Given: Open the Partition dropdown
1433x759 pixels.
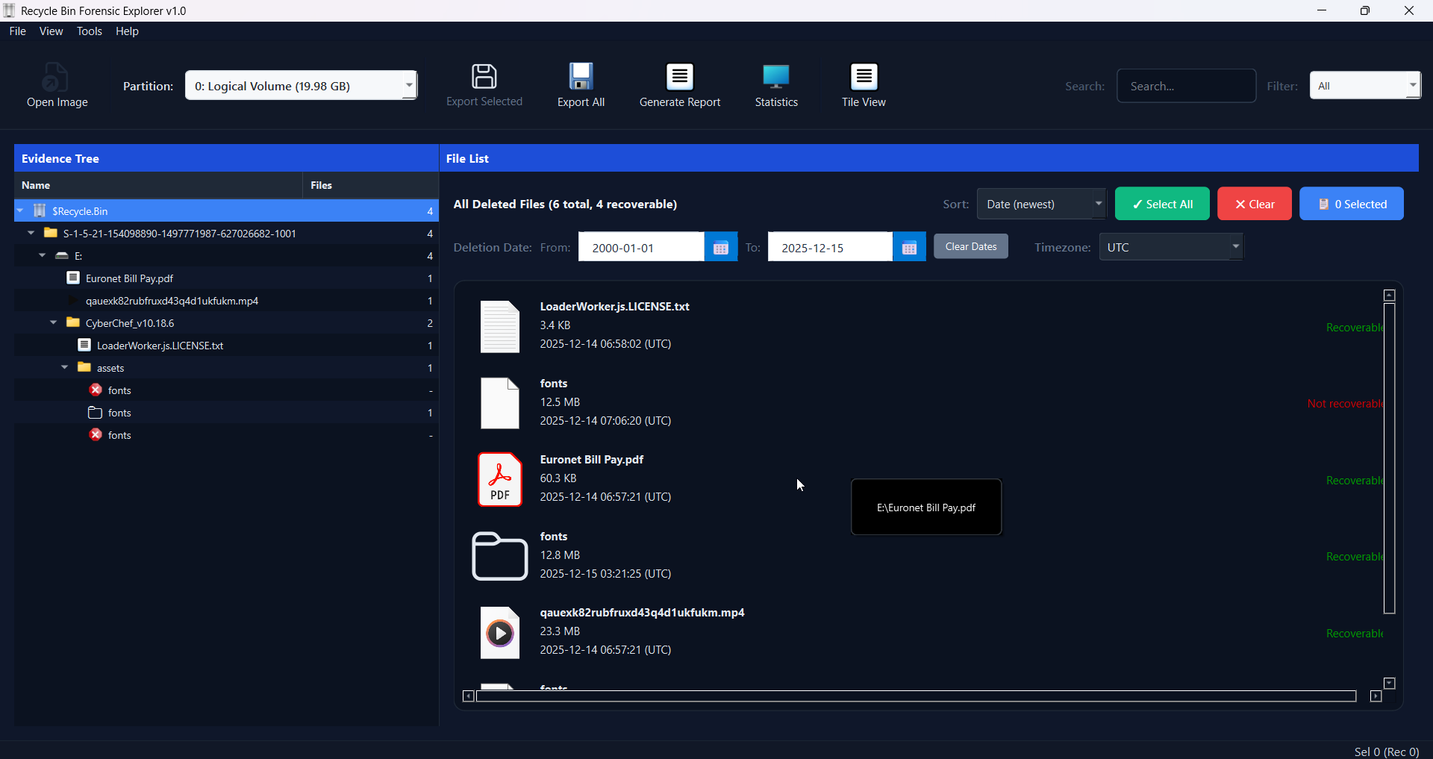Looking at the screenshot, I should pyautogui.click(x=408, y=85).
